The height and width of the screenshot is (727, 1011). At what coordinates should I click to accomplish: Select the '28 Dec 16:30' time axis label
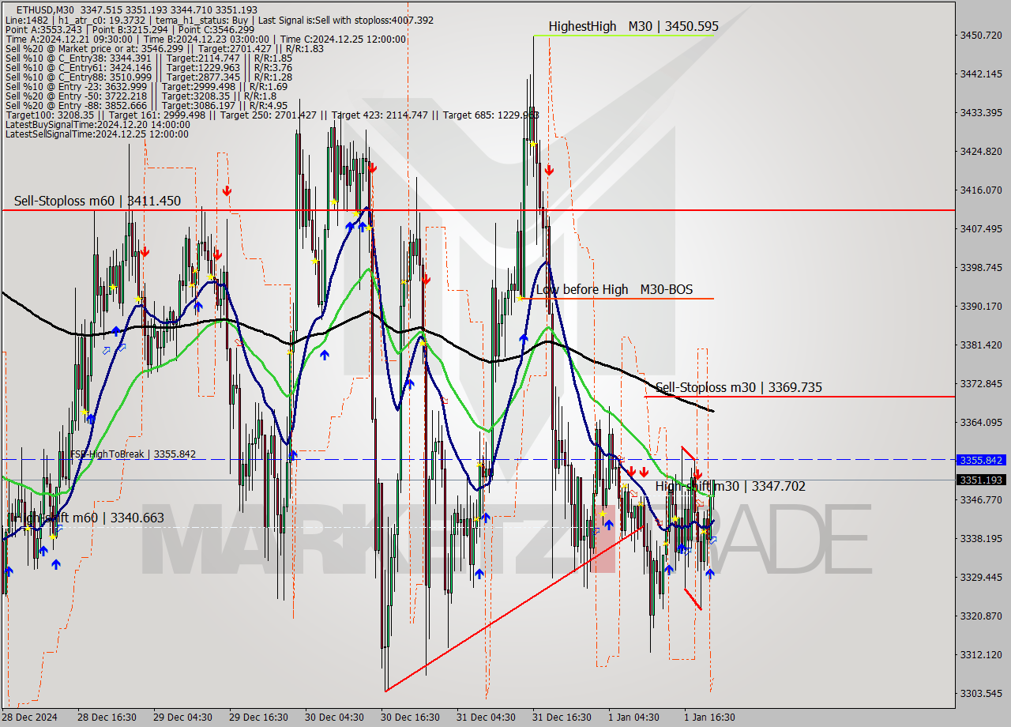[107, 718]
